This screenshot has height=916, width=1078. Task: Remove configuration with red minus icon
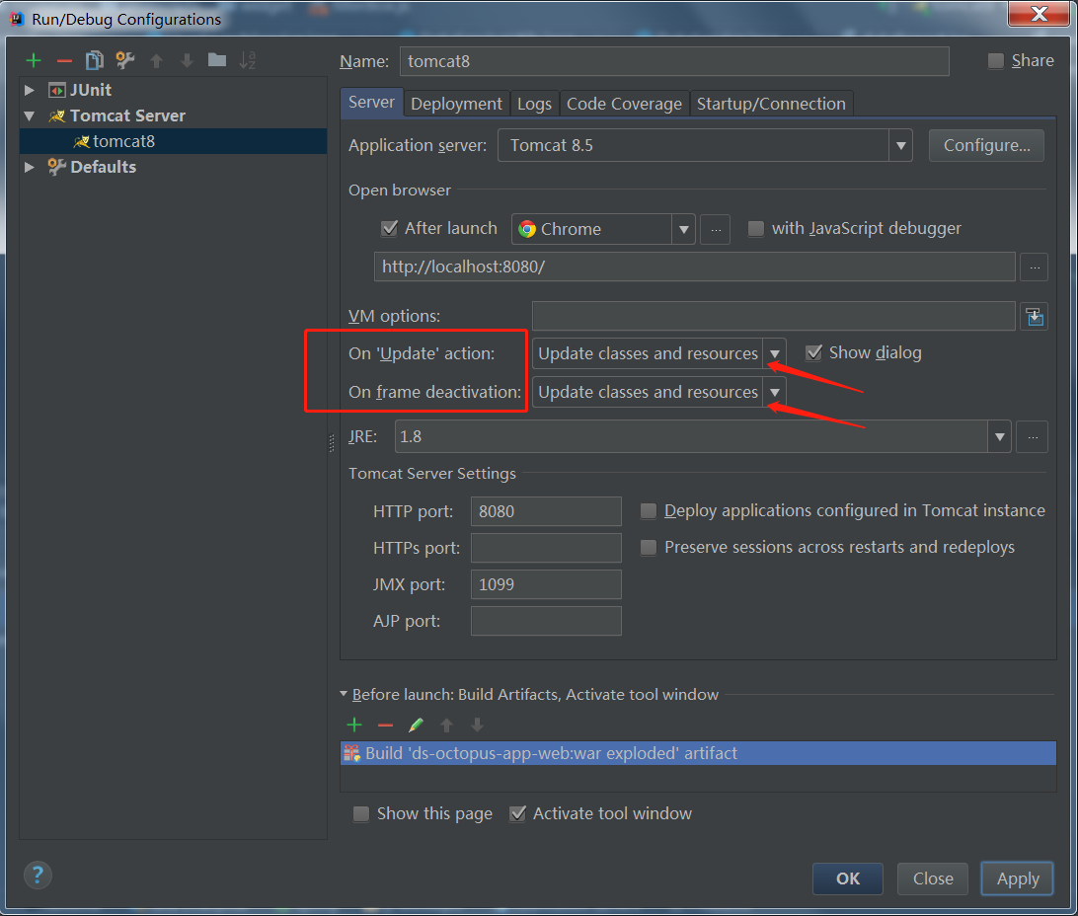pos(64,61)
